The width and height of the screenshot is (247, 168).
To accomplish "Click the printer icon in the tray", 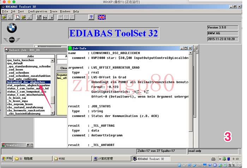I will coord(213,159).
